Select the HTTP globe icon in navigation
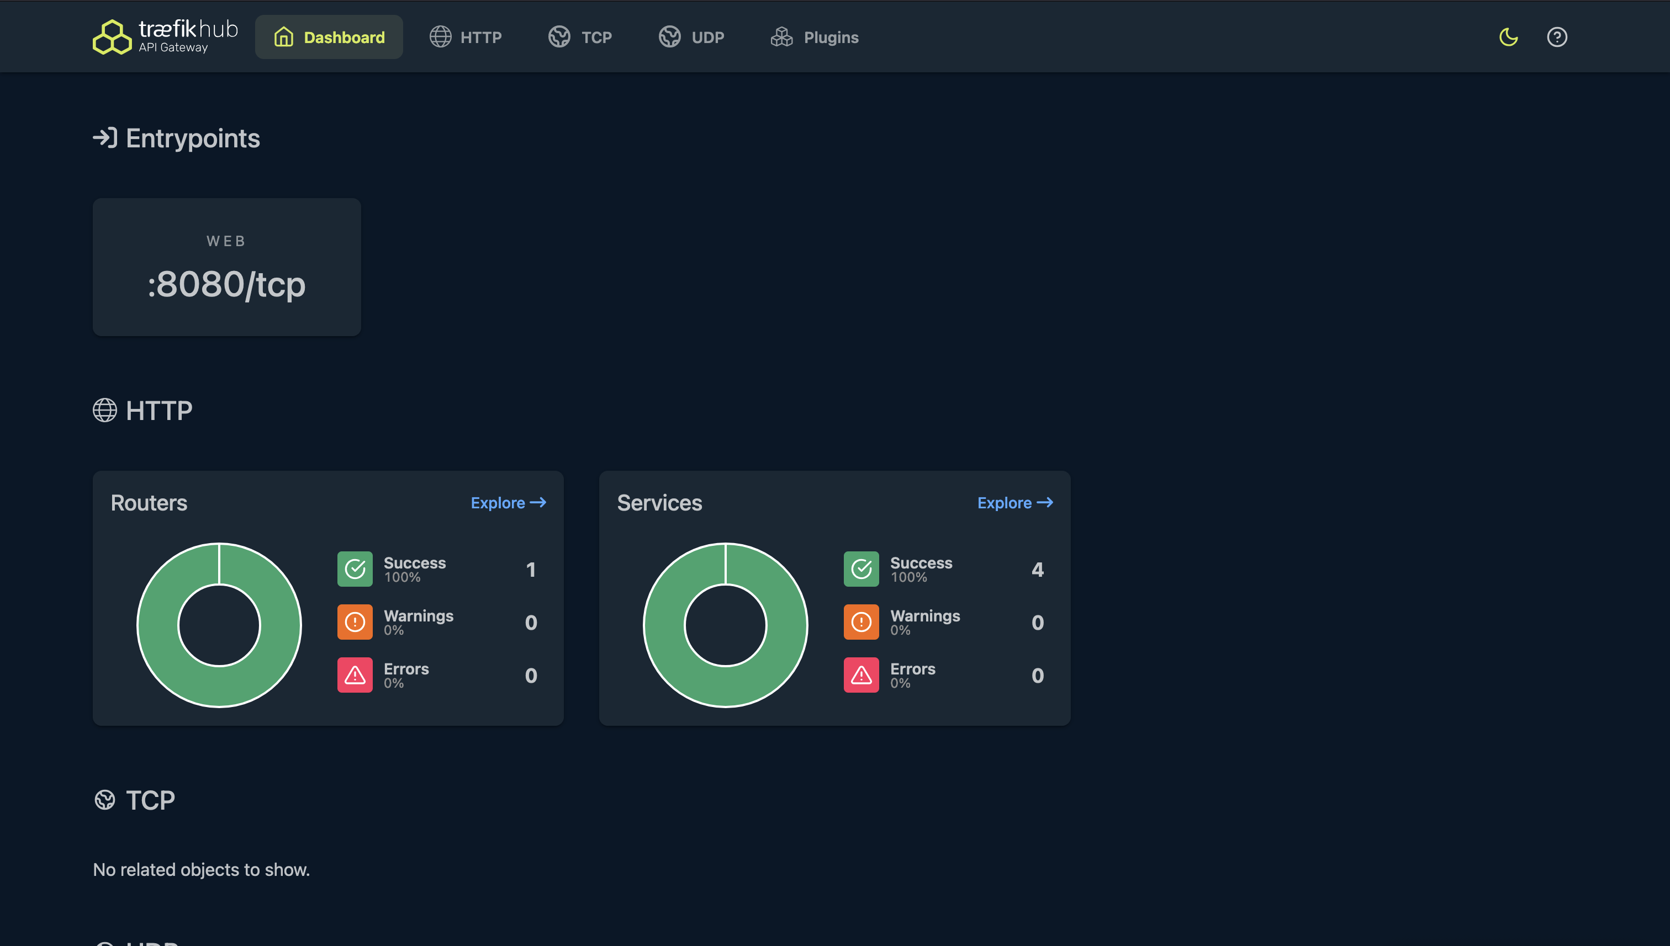 click(441, 36)
